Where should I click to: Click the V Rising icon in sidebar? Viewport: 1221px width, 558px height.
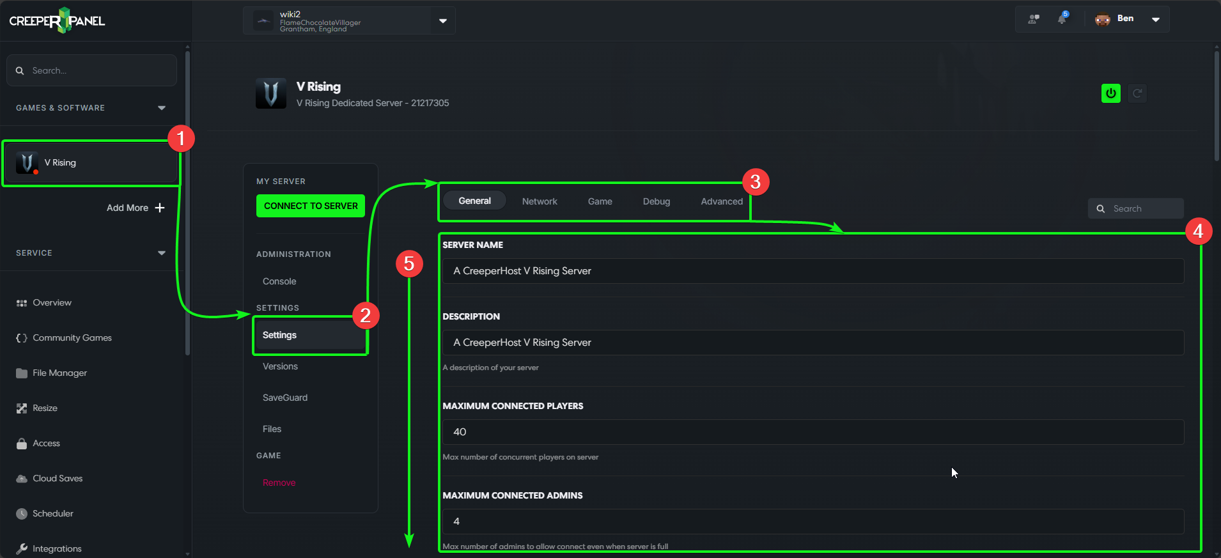point(27,163)
